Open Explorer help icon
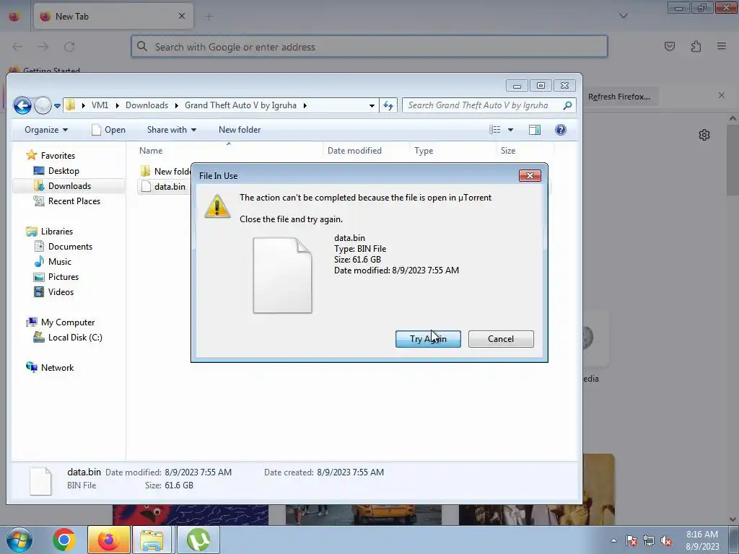 point(560,130)
